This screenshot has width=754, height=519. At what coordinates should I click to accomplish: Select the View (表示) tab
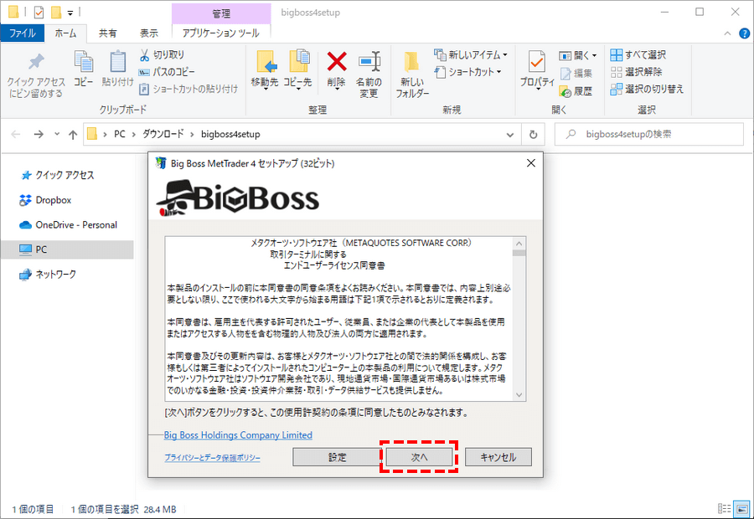pyautogui.click(x=148, y=33)
